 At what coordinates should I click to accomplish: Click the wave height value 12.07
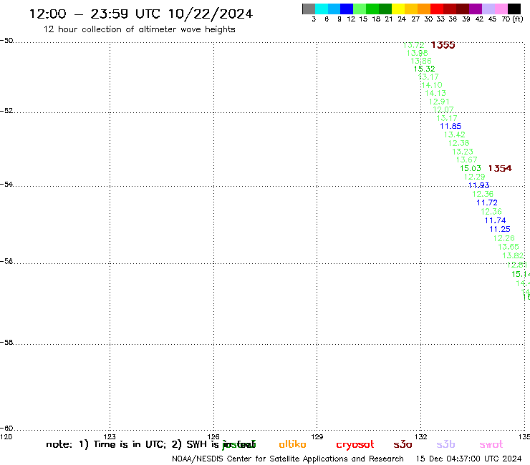[x=443, y=109]
